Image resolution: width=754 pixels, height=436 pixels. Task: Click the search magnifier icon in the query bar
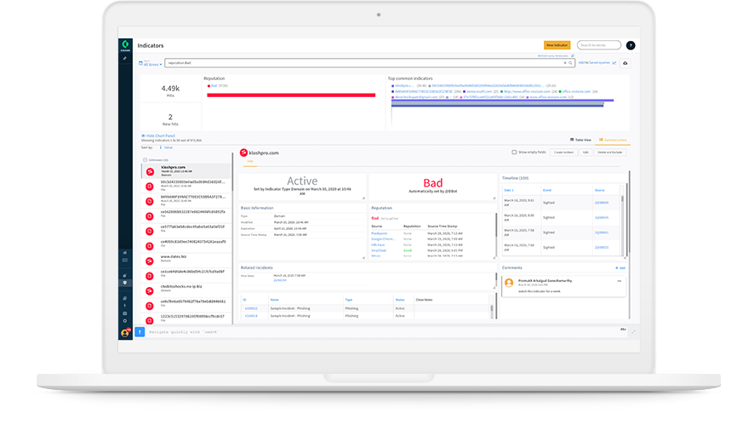(x=572, y=63)
